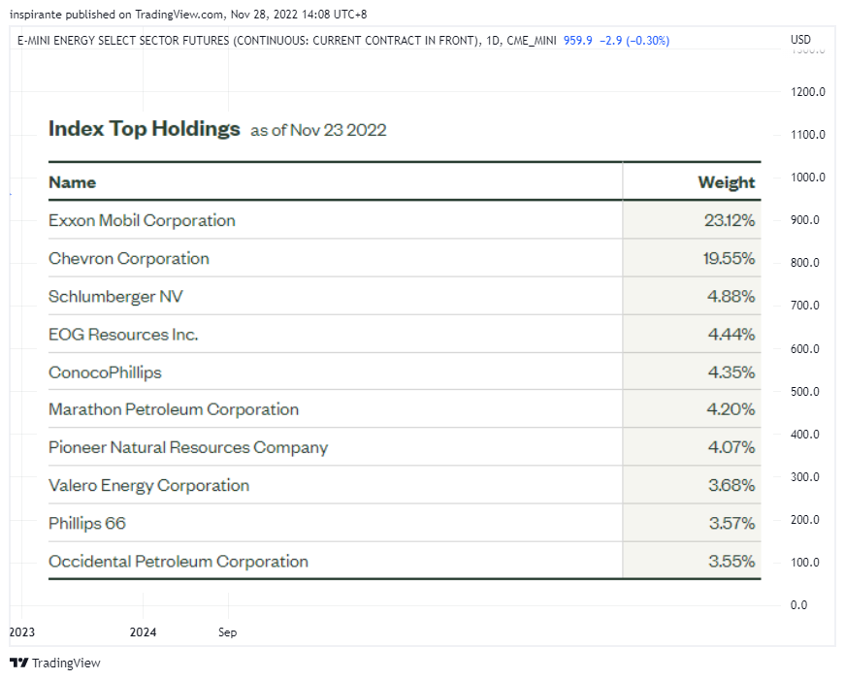This screenshot has height=680, width=845.
Task: Click the 1200.0 price axis label
Action: 808,92
